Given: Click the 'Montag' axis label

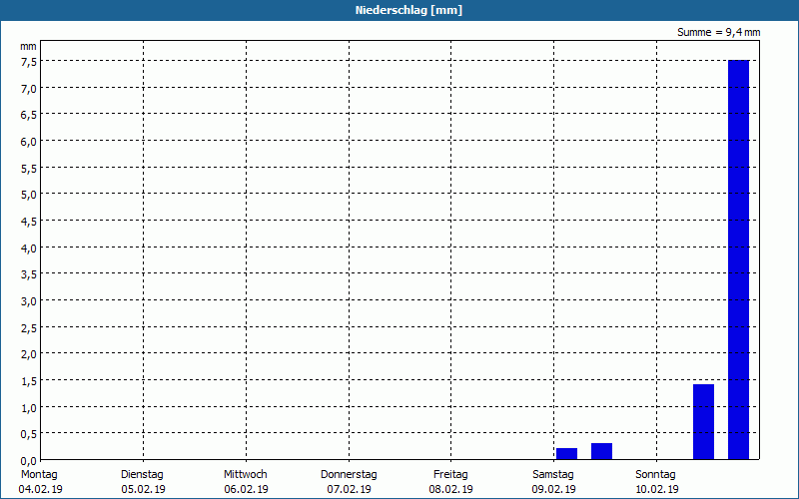Looking at the screenshot, I should (x=39, y=474).
